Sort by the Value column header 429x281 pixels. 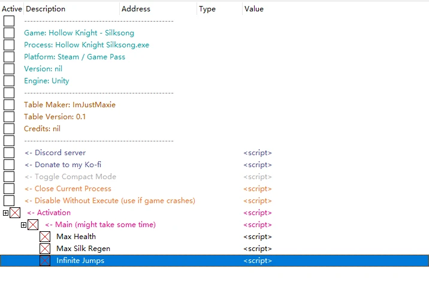[336, 9]
